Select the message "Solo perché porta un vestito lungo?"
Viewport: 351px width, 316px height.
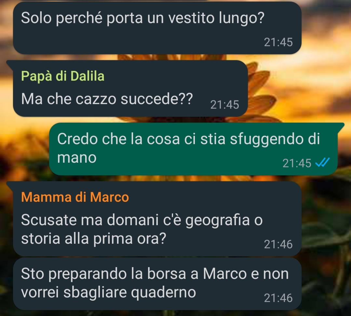157,28
